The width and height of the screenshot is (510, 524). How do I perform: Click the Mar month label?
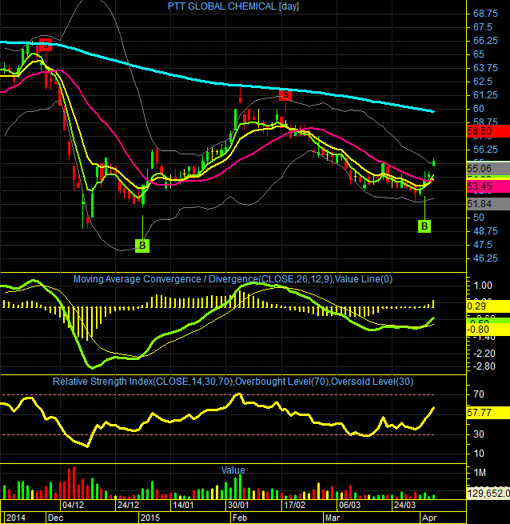click(333, 518)
